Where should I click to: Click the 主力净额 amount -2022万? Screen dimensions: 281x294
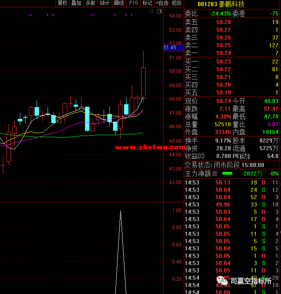(x=252, y=173)
